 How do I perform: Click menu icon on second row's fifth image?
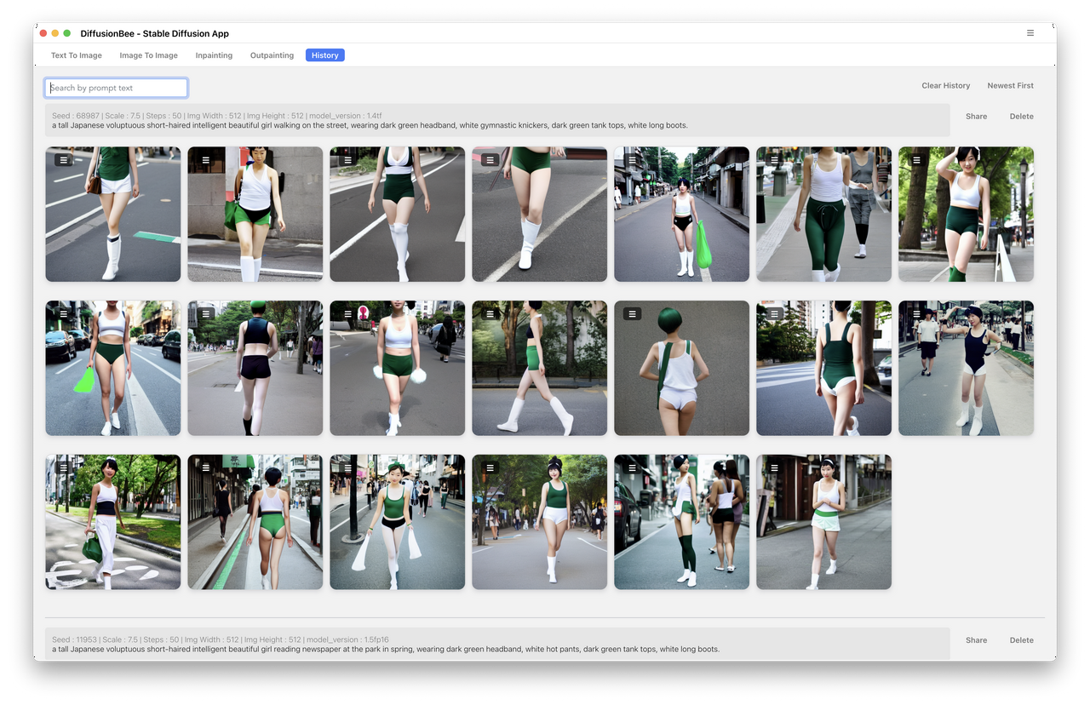click(632, 313)
